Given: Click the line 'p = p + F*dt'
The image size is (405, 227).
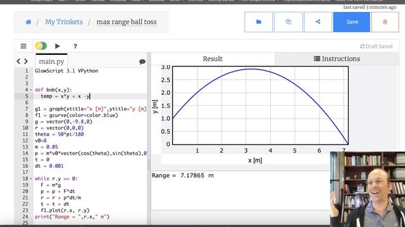Looking at the screenshot, I should coord(58,191).
